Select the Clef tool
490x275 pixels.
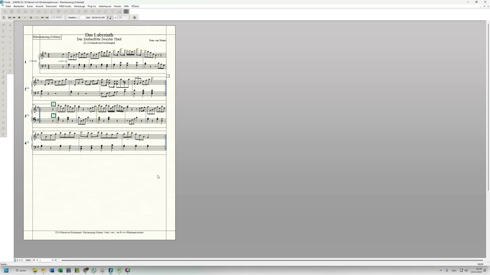point(32,11)
